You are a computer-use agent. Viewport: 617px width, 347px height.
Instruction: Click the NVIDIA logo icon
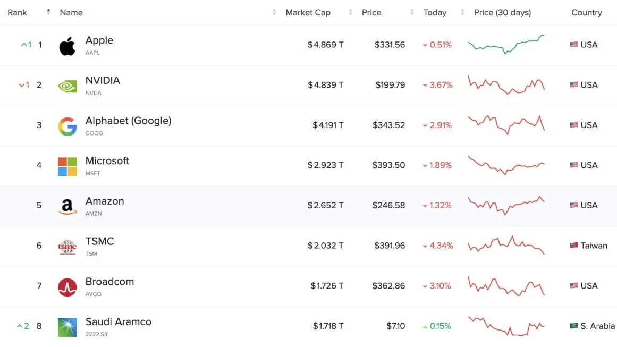click(x=67, y=86)
